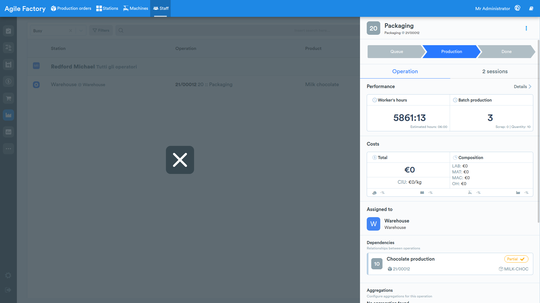This screenshot has width=540, height=303.
Task: Click the spiral icon next to Mr Administrator
Action: click(517, 8)
